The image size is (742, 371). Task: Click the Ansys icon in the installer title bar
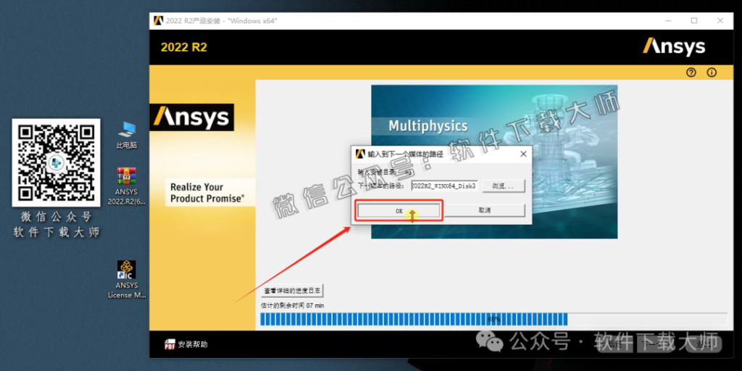click(159, 21)
